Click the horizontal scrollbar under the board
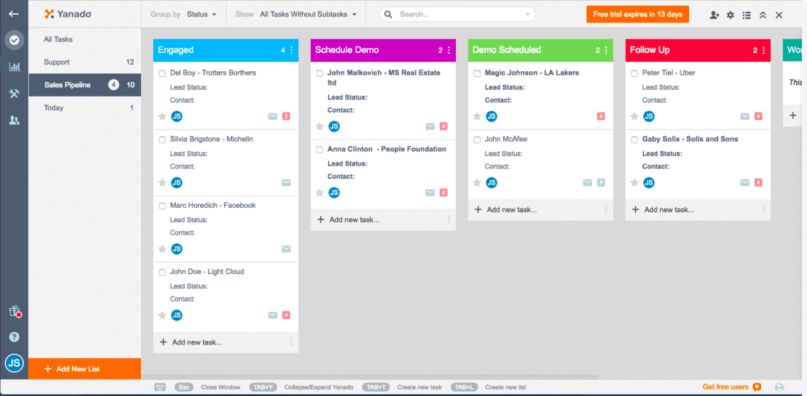 tap(370, 377)
